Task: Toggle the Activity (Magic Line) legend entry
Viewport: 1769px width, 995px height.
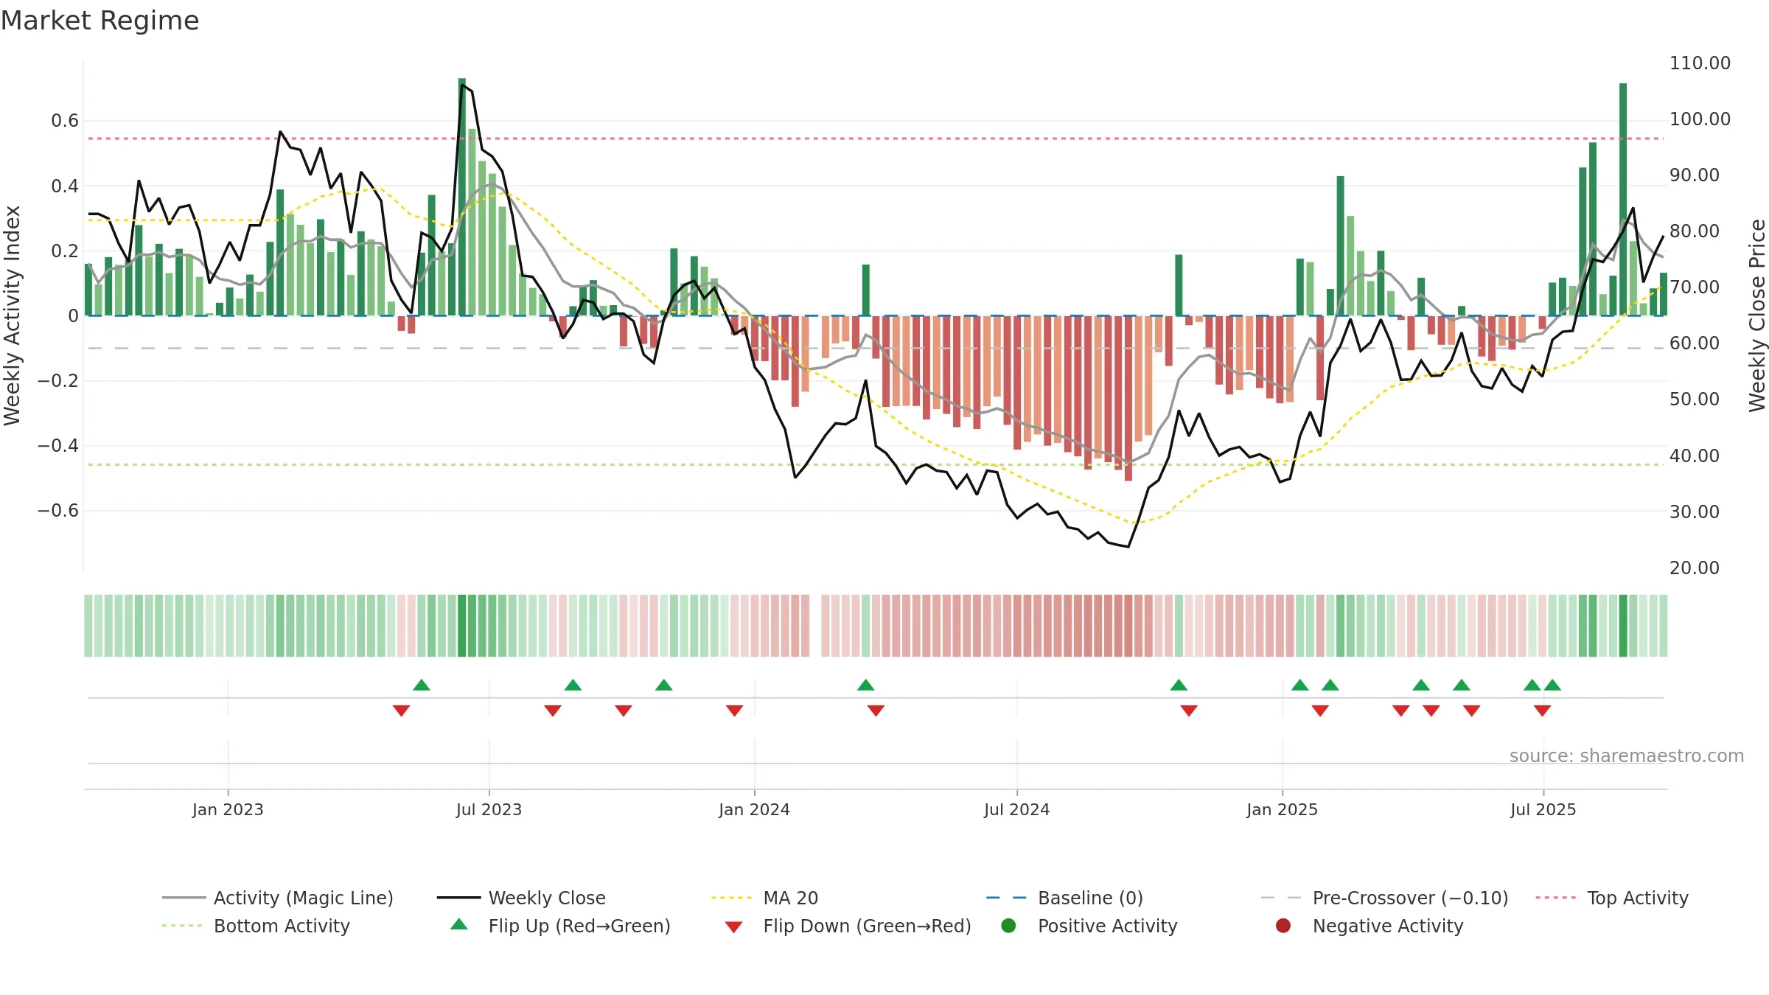Action: [x=278, y=898]
